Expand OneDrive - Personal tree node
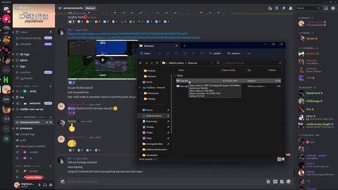The height and width of the screenshot is (190, 338). [139, 88]
